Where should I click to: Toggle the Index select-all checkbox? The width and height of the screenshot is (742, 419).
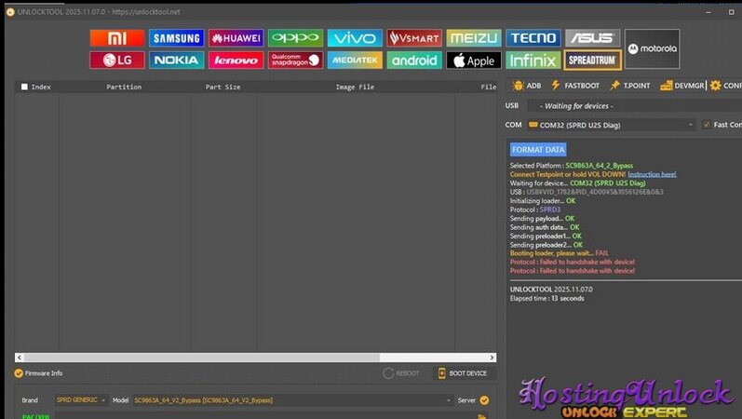pyautogui.click(x=24, y=87)
